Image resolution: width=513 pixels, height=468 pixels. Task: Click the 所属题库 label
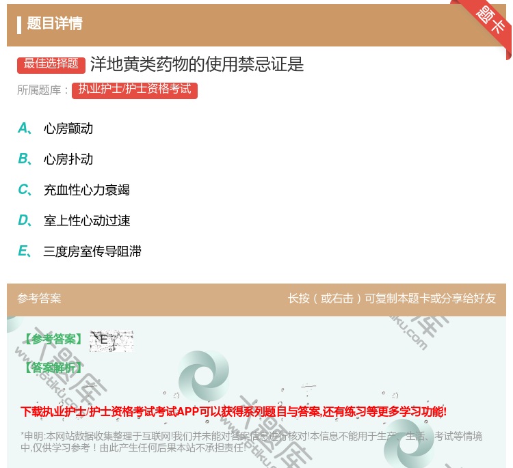coord(42,90)
